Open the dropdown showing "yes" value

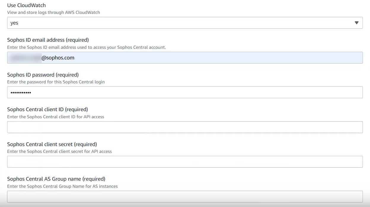tap(178, 23)
